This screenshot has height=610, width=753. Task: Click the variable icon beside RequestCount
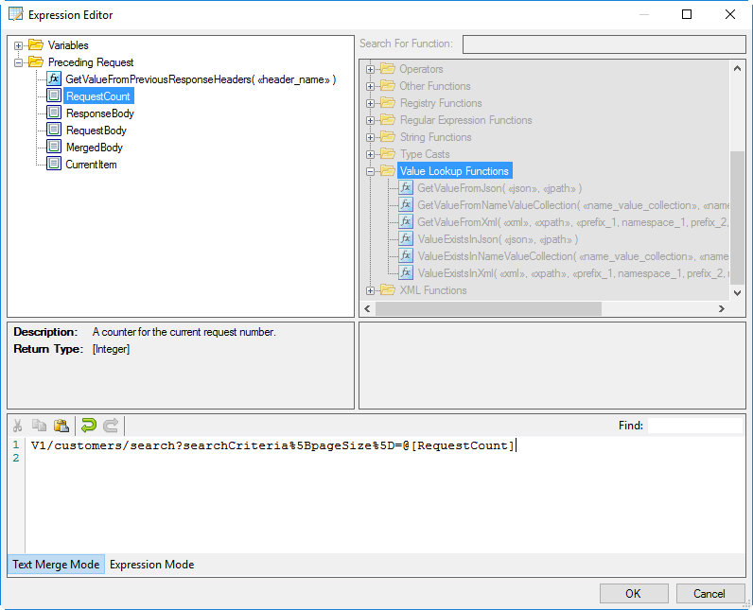coord(54,96)
